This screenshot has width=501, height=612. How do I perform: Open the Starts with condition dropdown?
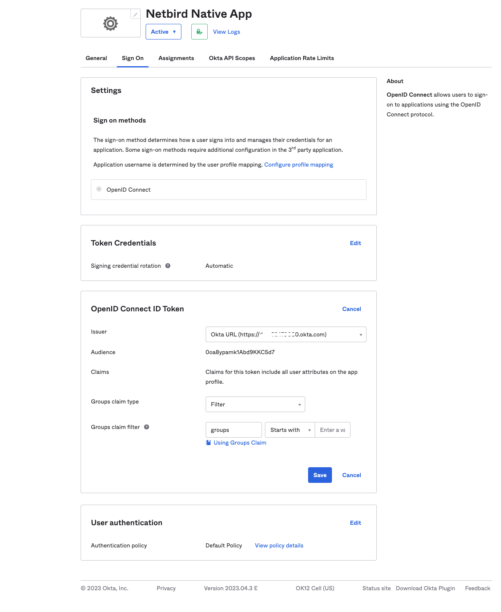[x=290, y=429]
